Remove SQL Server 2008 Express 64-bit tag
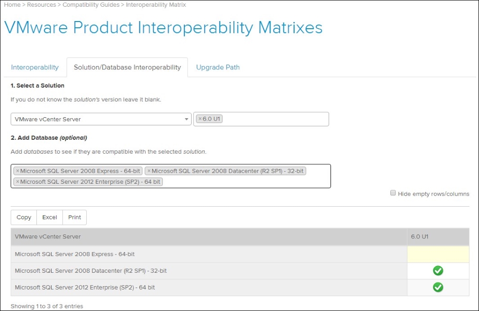The image size is (479, 311). [x=17, y=171]
